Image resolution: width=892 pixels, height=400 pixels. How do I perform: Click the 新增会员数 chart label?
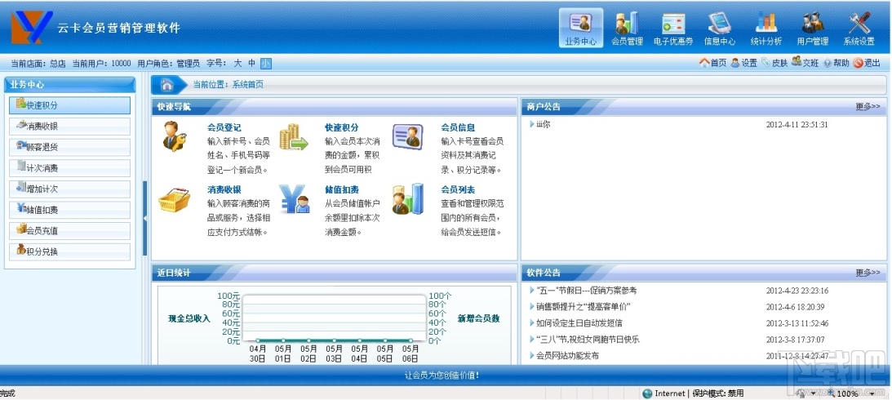(x=478, y=318)
